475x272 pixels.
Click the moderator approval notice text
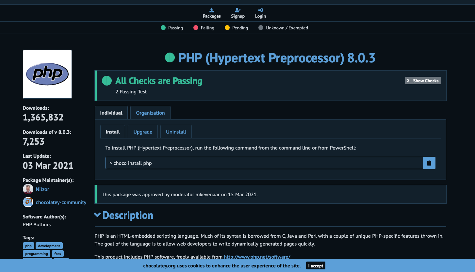180,195
